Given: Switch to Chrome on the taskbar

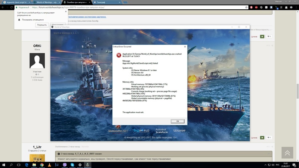Looking at the screenshot, I should pos(42,165).
